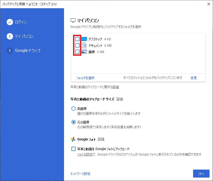Viewport: 213px width, 181px height.
Task: Select the 高画質 radio button
Action: pyautogui.click(x=74, y=109)
